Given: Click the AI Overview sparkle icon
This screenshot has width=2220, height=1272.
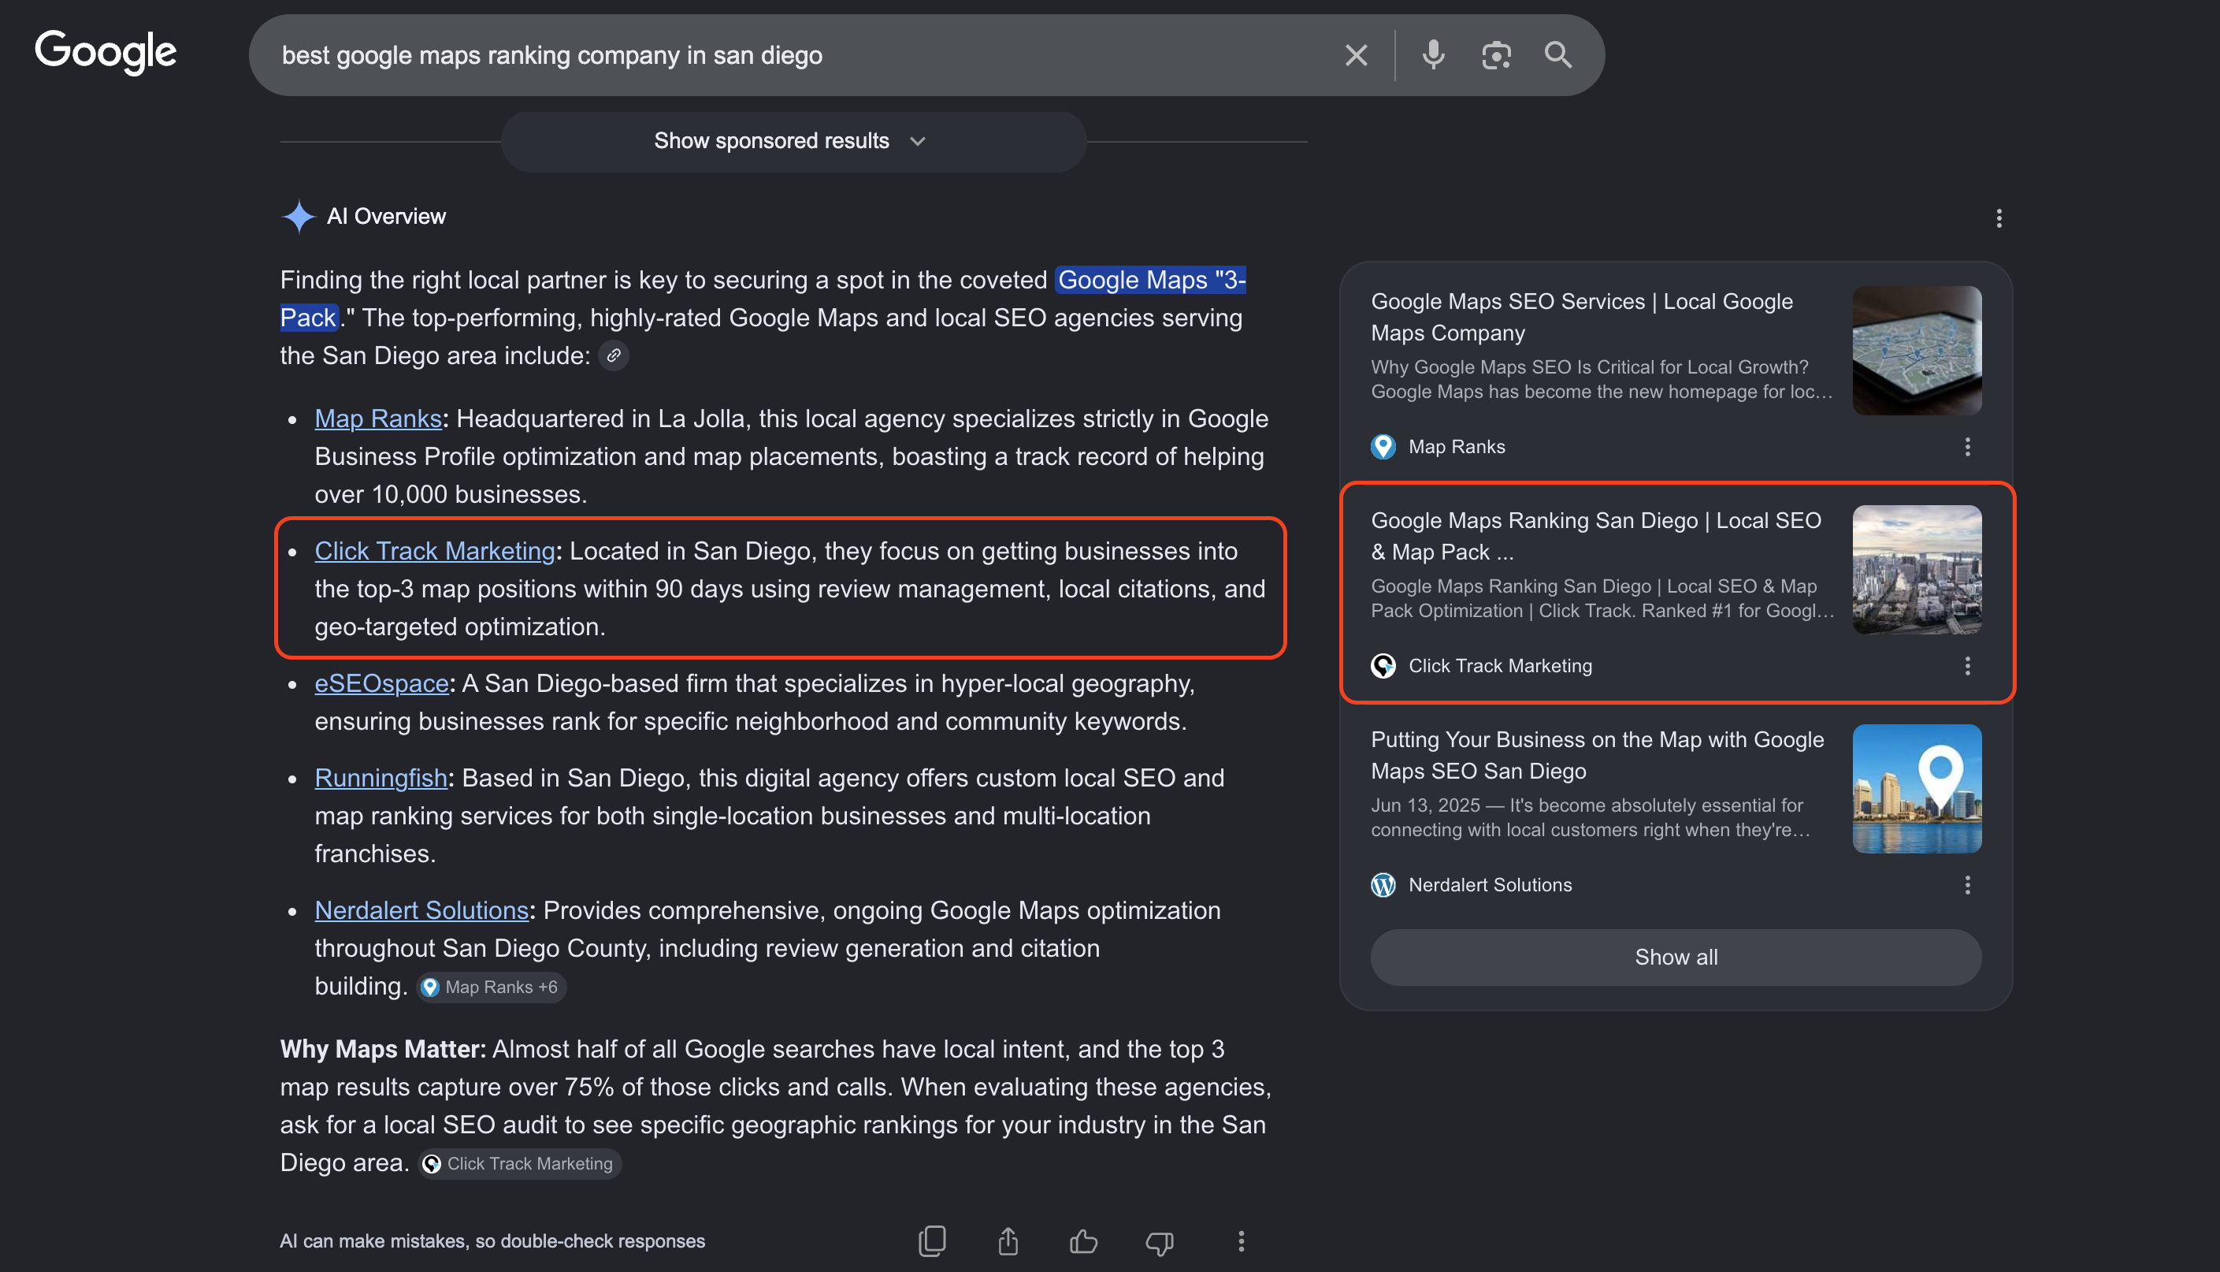Looking at the screenshot, I should (299, 216).
